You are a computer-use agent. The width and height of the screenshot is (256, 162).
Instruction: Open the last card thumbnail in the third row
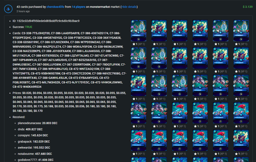click(x=241, y=86)
